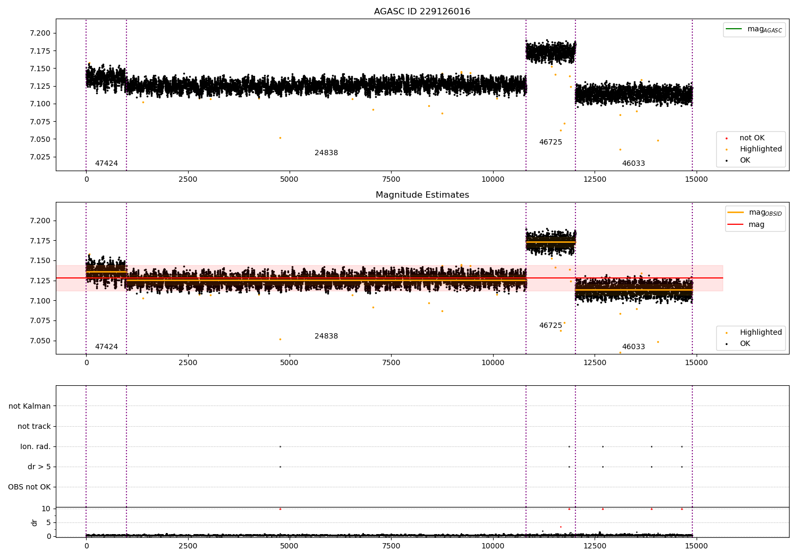Image resolution: width=797 pixels, height=558 pixels.
Task: Click the 10 y-tick of the dr plot
Action: [46, 509]
